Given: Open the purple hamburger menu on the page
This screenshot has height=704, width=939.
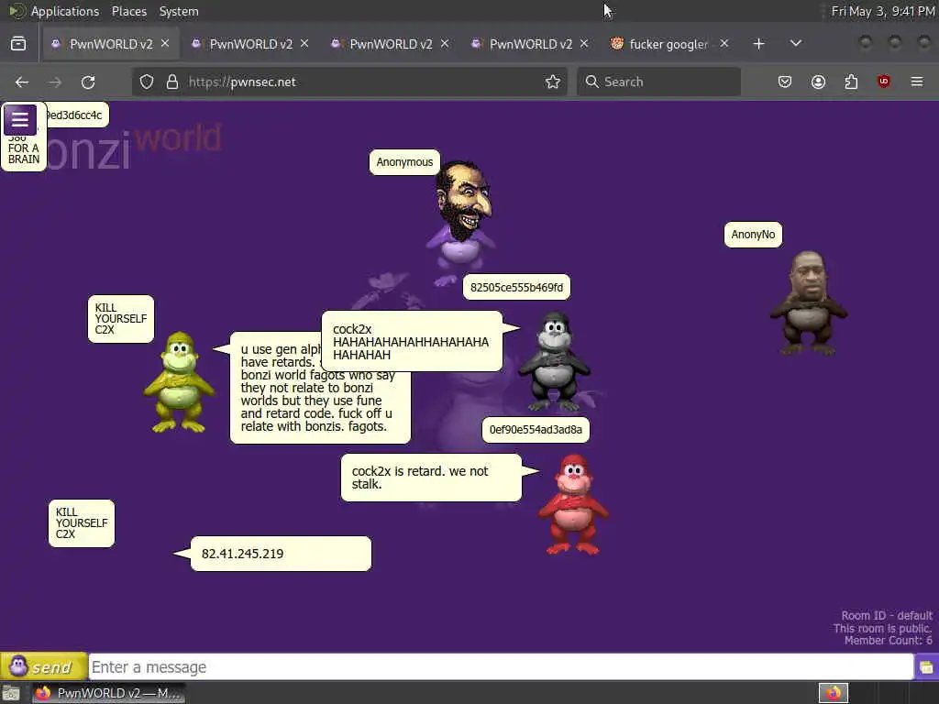Looking at the screenshot, I should 20,120.
